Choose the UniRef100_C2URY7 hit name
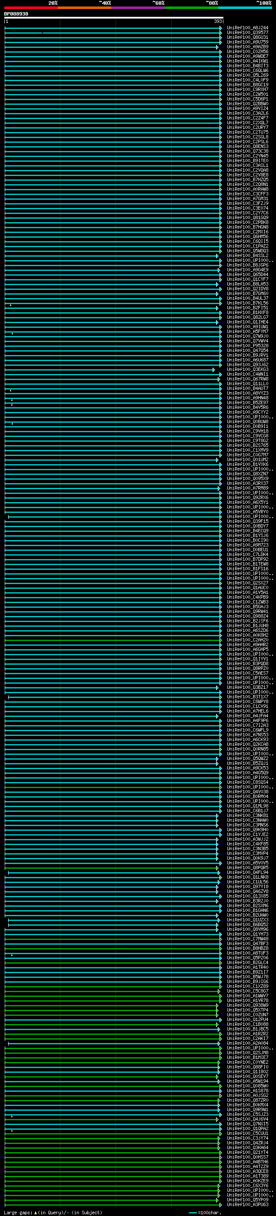This screenshot has width=276, height=1216. pyautogui.click(x=248, y=127)
